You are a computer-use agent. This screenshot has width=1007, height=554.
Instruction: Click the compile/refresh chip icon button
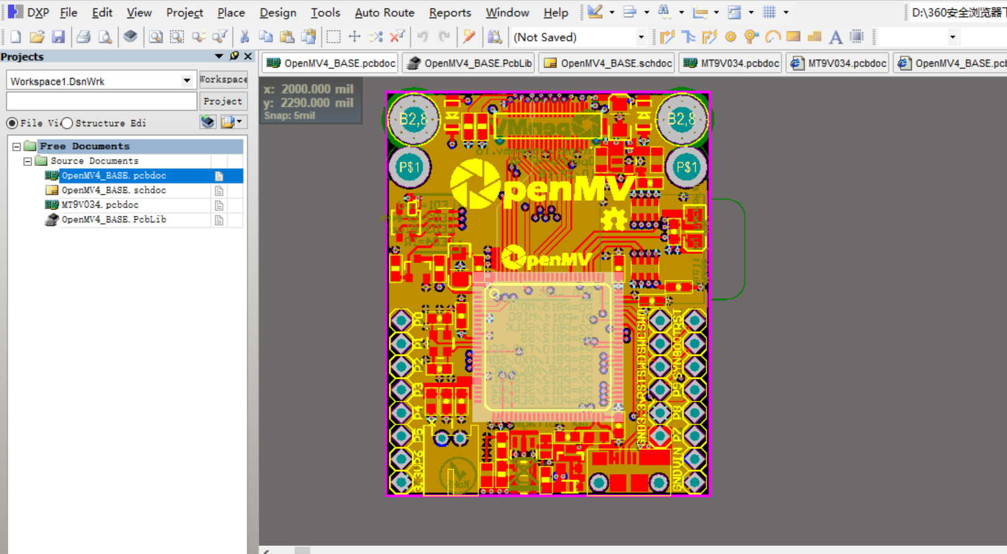click(208, 122)
